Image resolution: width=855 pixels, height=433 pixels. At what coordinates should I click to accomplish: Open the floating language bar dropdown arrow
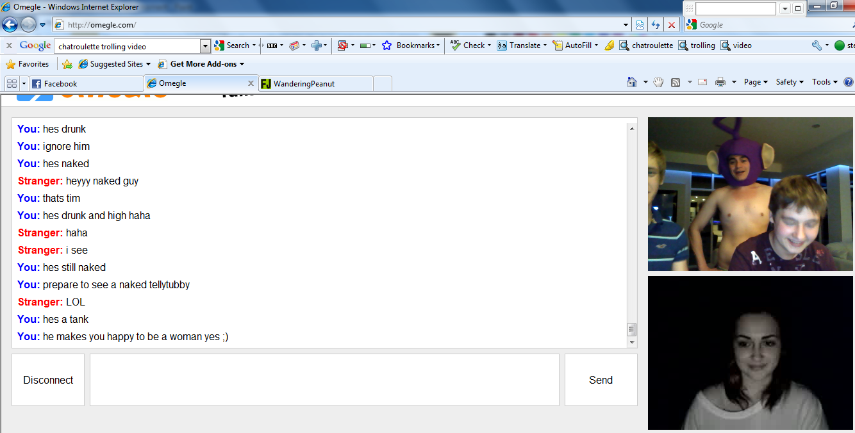784,9
